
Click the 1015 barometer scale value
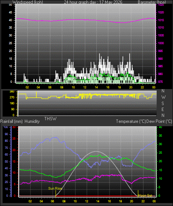coord(161,20)
